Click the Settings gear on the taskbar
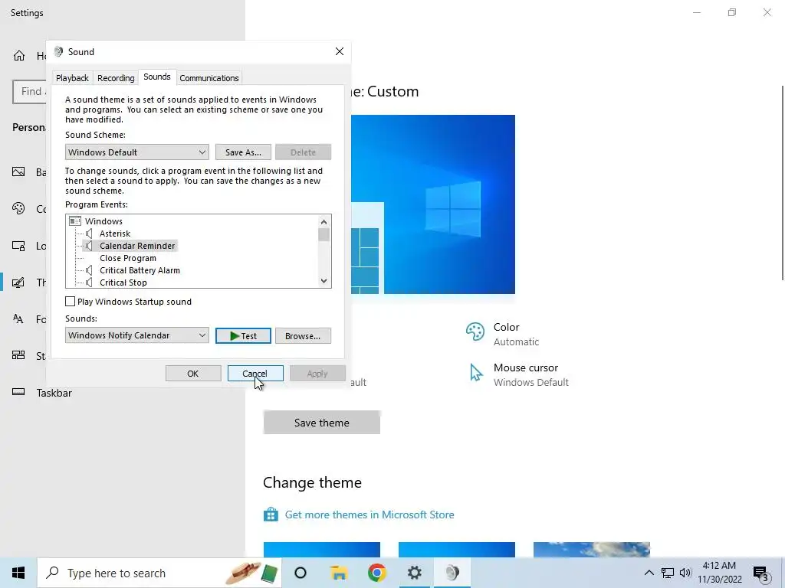 (x=415, y=573)
